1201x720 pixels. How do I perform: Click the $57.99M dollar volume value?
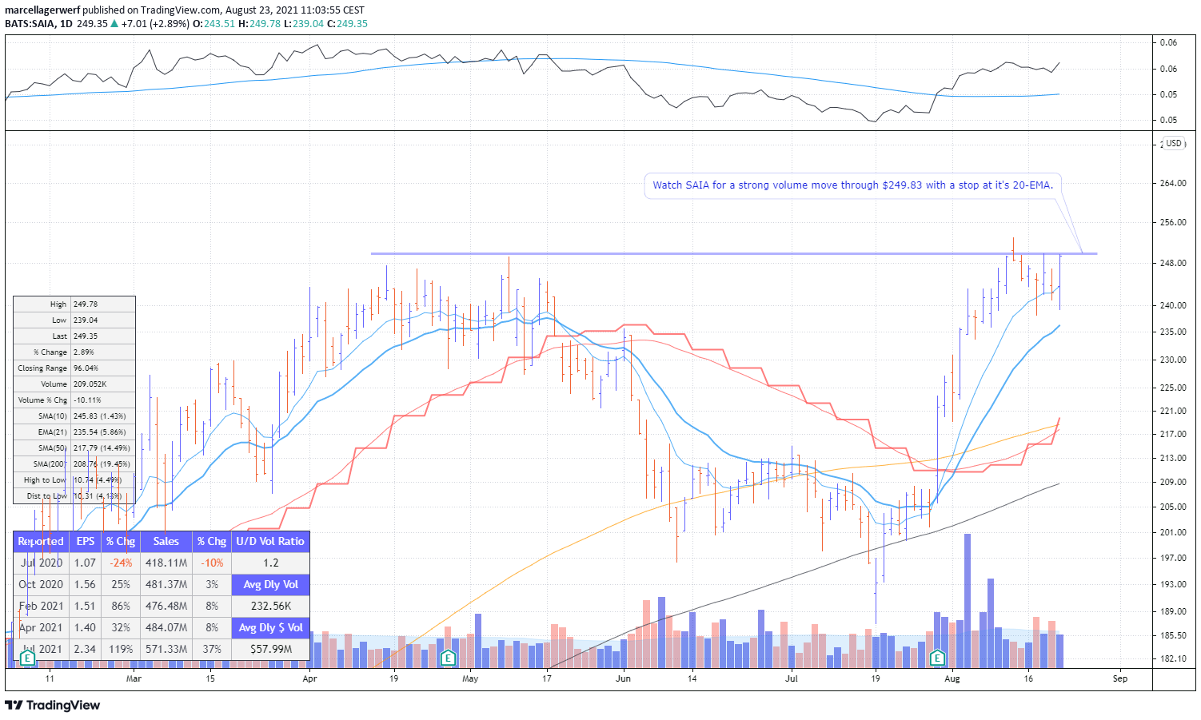pyautogui.click(x=270, y=650)
